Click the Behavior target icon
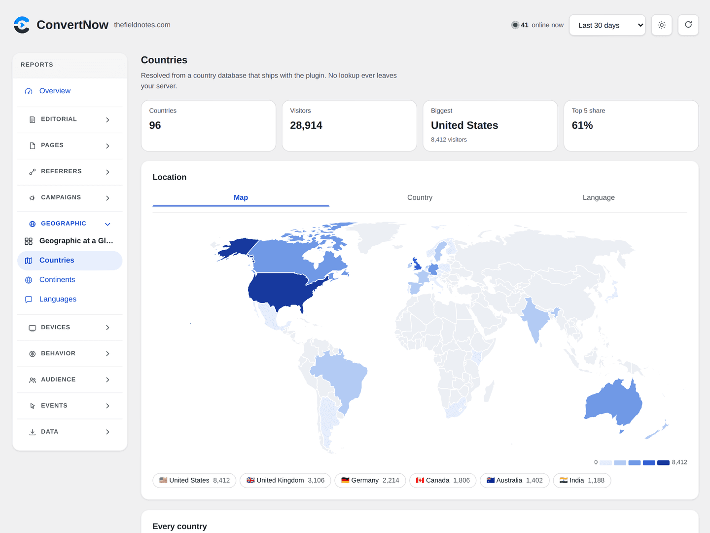 (33, 354)
